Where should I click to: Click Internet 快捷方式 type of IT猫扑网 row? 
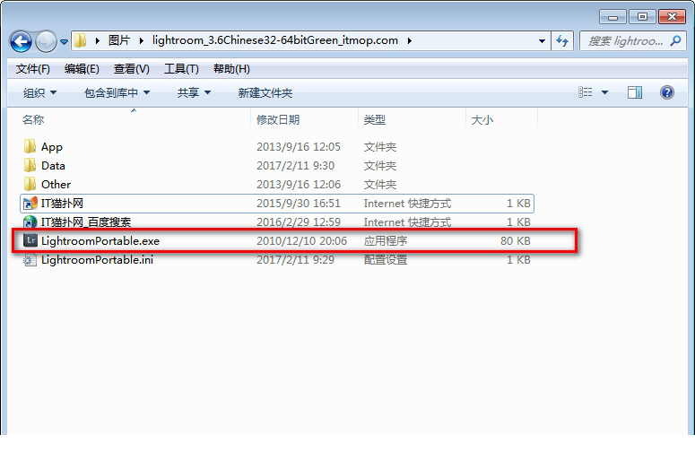point(407,203)
